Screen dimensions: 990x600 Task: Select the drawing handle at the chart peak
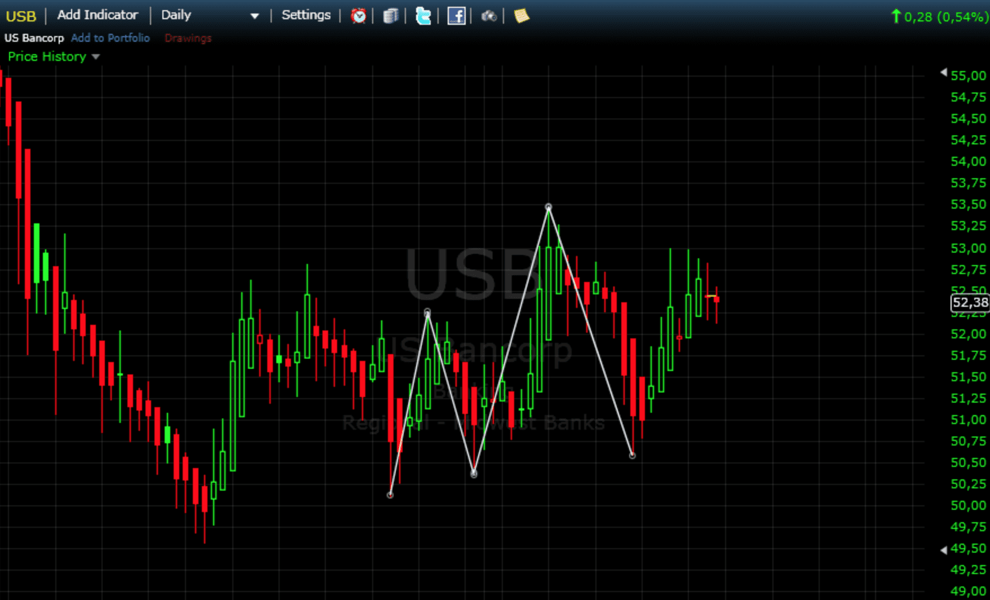click(x=549, y=207)
